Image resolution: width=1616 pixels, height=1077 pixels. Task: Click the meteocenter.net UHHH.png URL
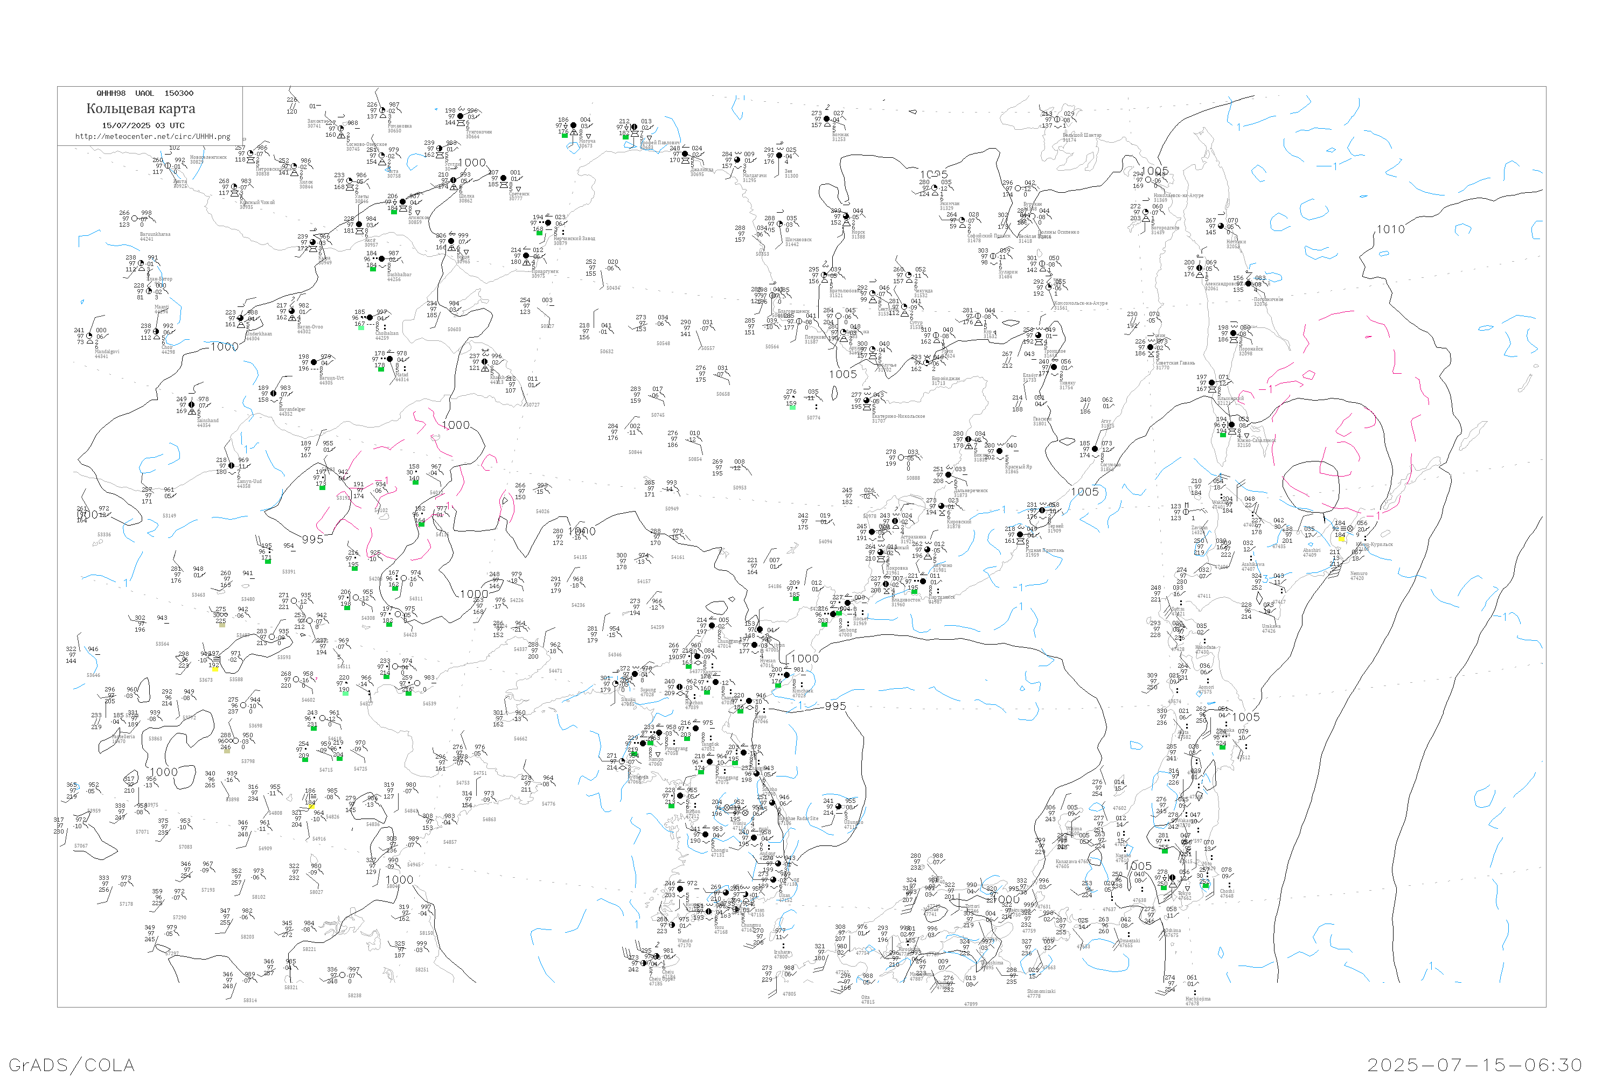152,137
